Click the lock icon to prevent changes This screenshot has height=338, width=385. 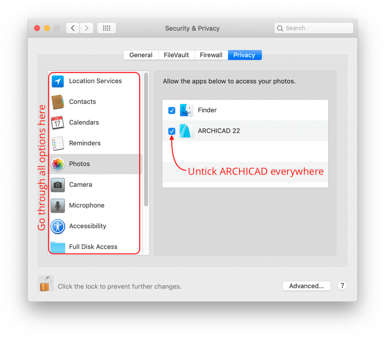pos(46,284)
